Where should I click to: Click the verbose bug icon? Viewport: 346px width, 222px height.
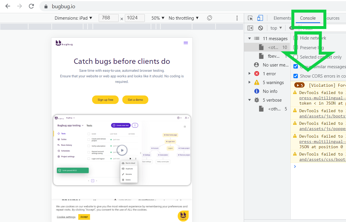[257, 100]
